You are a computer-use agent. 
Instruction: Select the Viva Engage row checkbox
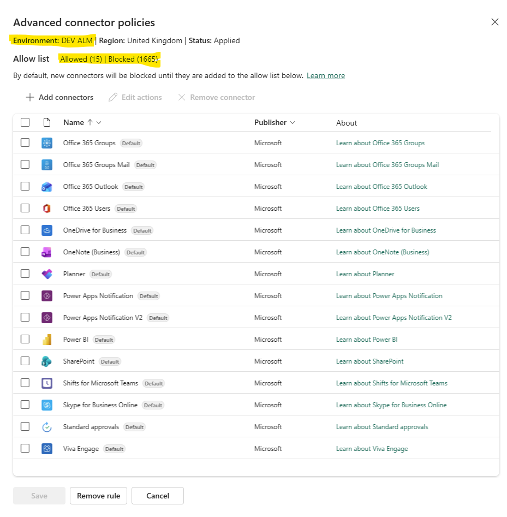click(x=25, y=448)
